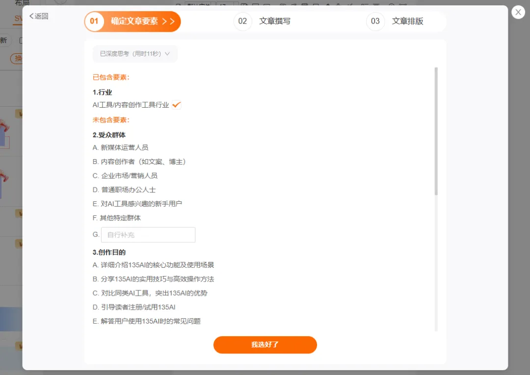The width and height of the screenshot is (530, 375).
Task: Focus the 自行补充 input field
Action: [148, 234]
